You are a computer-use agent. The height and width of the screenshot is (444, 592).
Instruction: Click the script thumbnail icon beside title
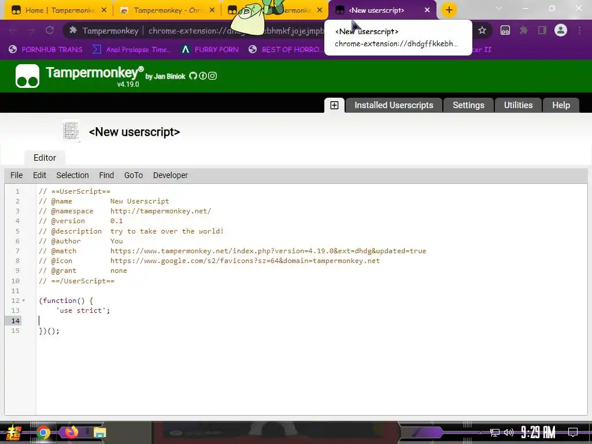click(71, 131)
